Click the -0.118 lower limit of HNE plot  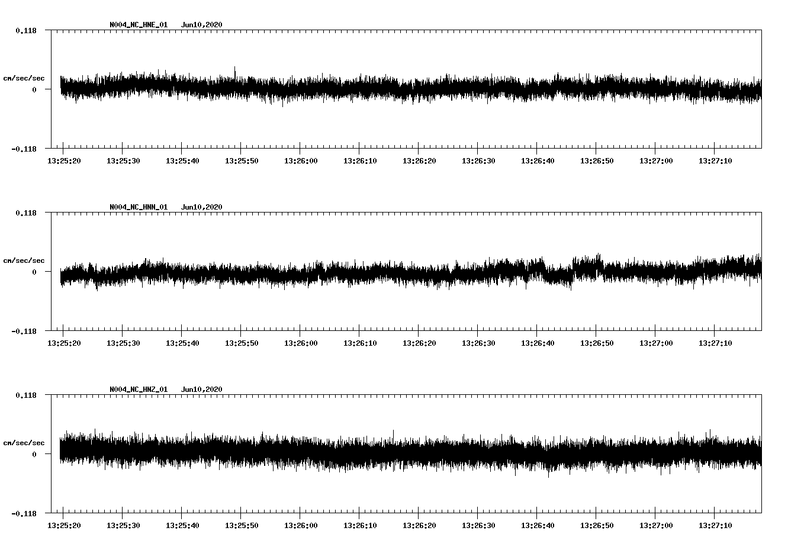point(24,149)
